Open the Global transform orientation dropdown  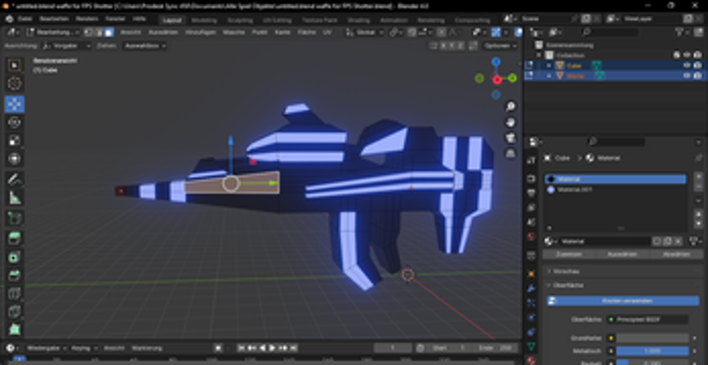tap(366, 33)
